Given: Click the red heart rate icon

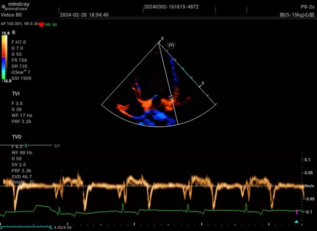Looking at the screenshot, I should 41,24.
